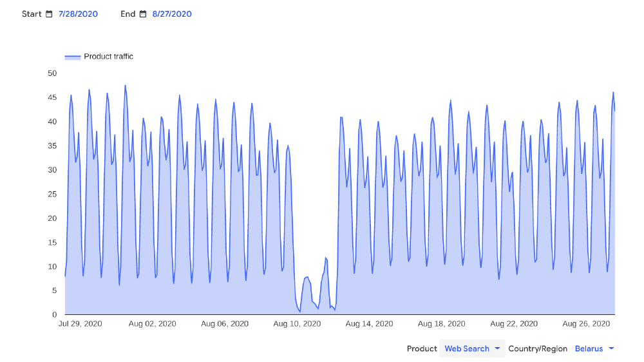Click the Country/Region label
The height and width of the screenshot is (362, 644).
[538, 348]
